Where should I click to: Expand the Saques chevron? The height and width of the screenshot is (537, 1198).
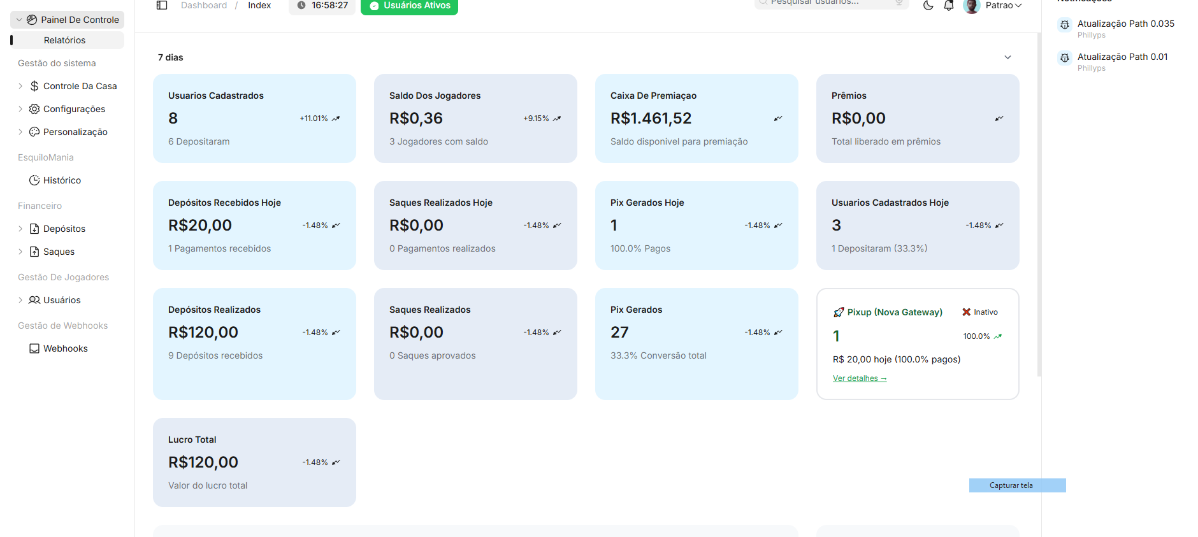20,252
